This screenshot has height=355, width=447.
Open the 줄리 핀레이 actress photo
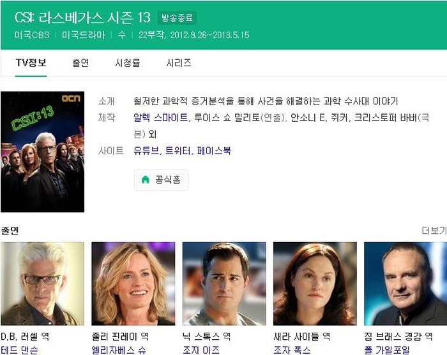133,284
